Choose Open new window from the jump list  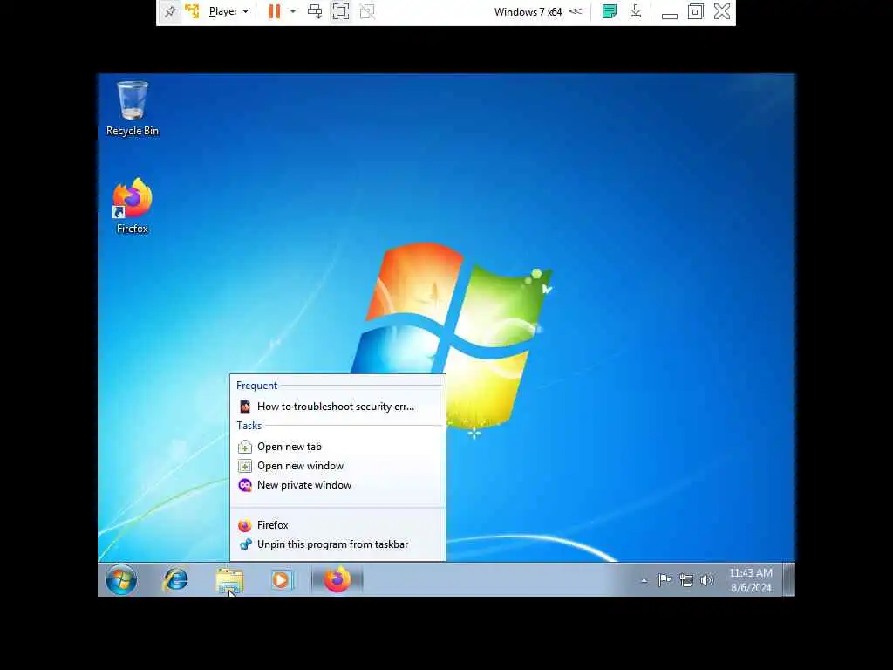337,466
